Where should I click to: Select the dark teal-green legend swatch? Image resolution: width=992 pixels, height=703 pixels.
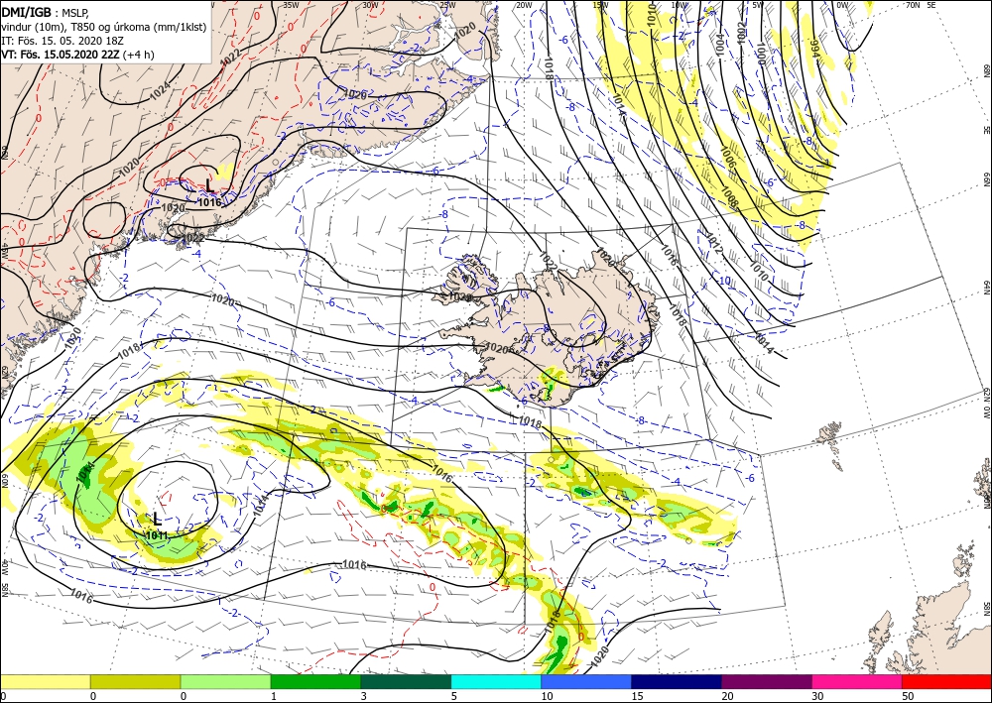(x=406, y=681)
